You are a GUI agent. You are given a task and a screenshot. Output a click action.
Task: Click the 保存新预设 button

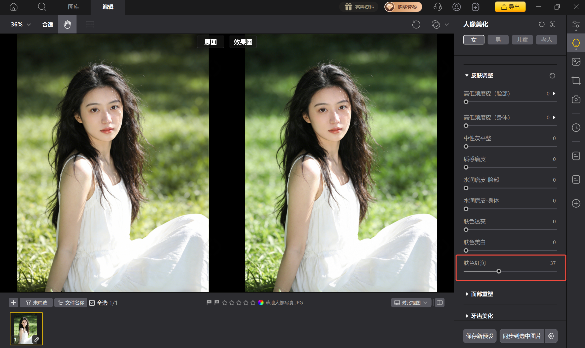pos(479,336)
